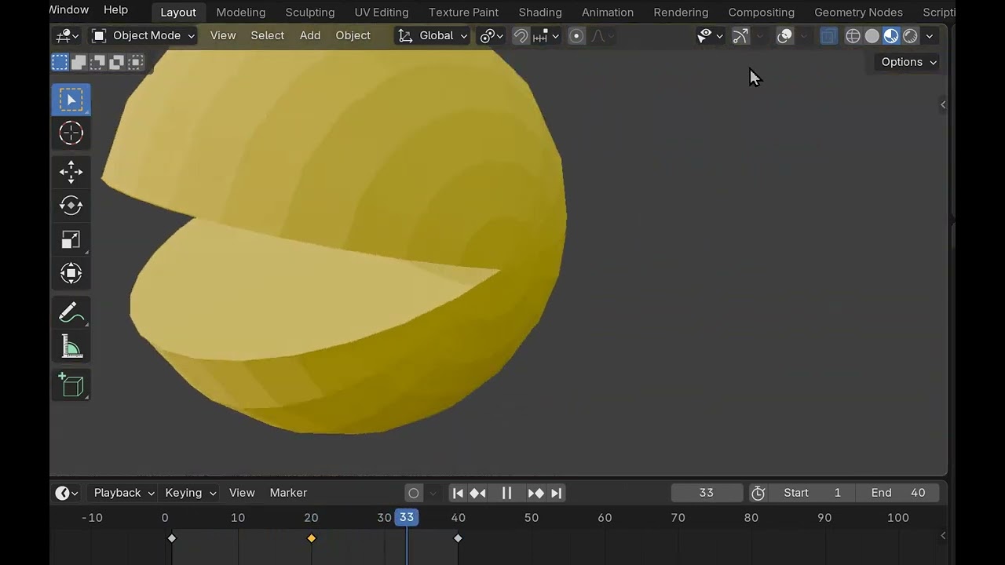1005x565 pixels.
Task: Click the current frame field showing 33
Action: click(707, 493)
